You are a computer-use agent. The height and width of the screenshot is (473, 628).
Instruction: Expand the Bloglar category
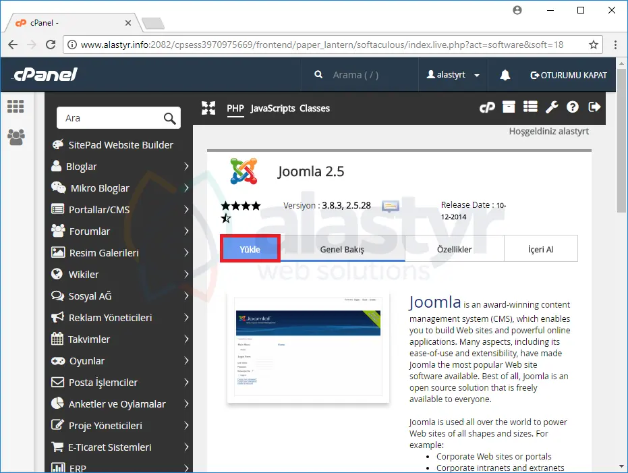(119, 166)
